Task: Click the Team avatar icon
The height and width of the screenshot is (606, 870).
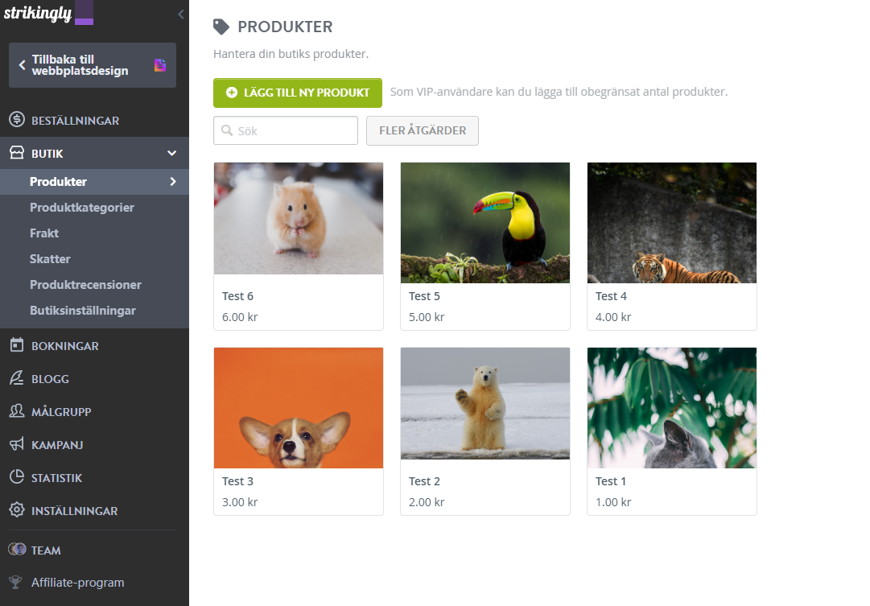Action: point(17,550)
